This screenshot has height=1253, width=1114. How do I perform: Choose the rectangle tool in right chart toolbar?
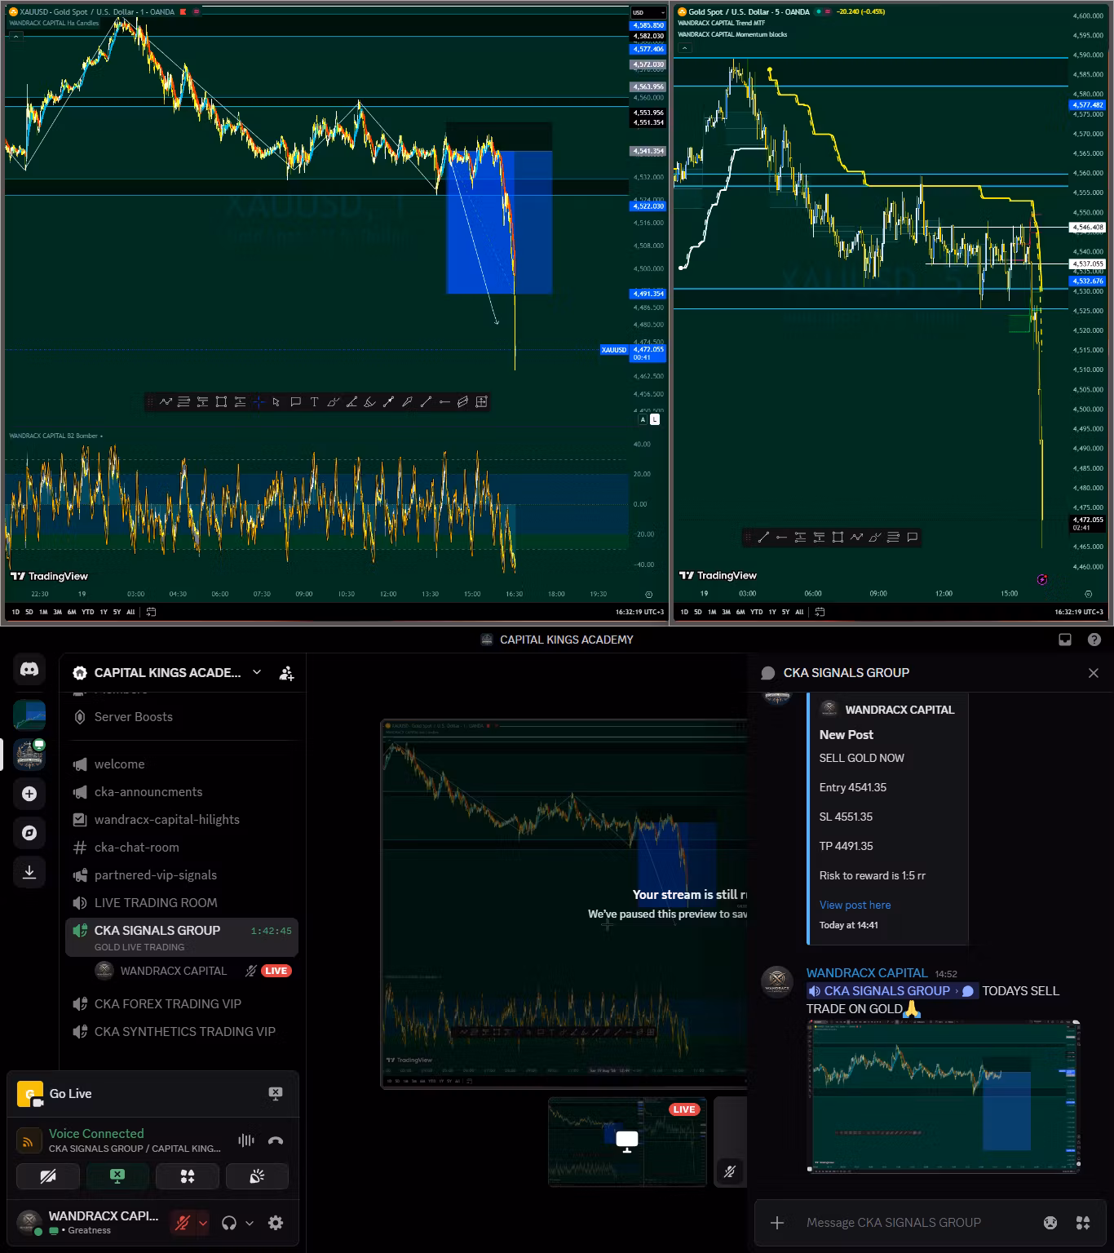coord(838,537)
